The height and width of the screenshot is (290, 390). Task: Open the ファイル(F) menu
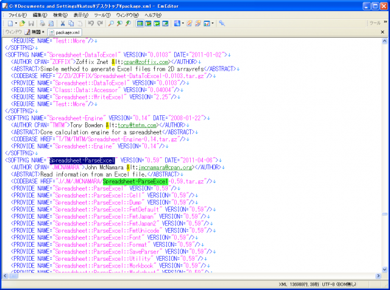pyautogui.click(x=17, y=15)
